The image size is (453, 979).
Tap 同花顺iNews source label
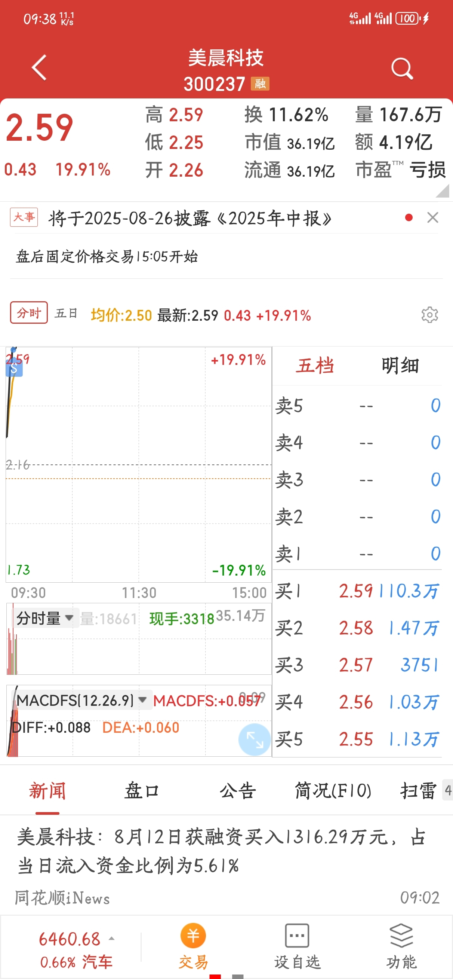[x=62, y=898]
